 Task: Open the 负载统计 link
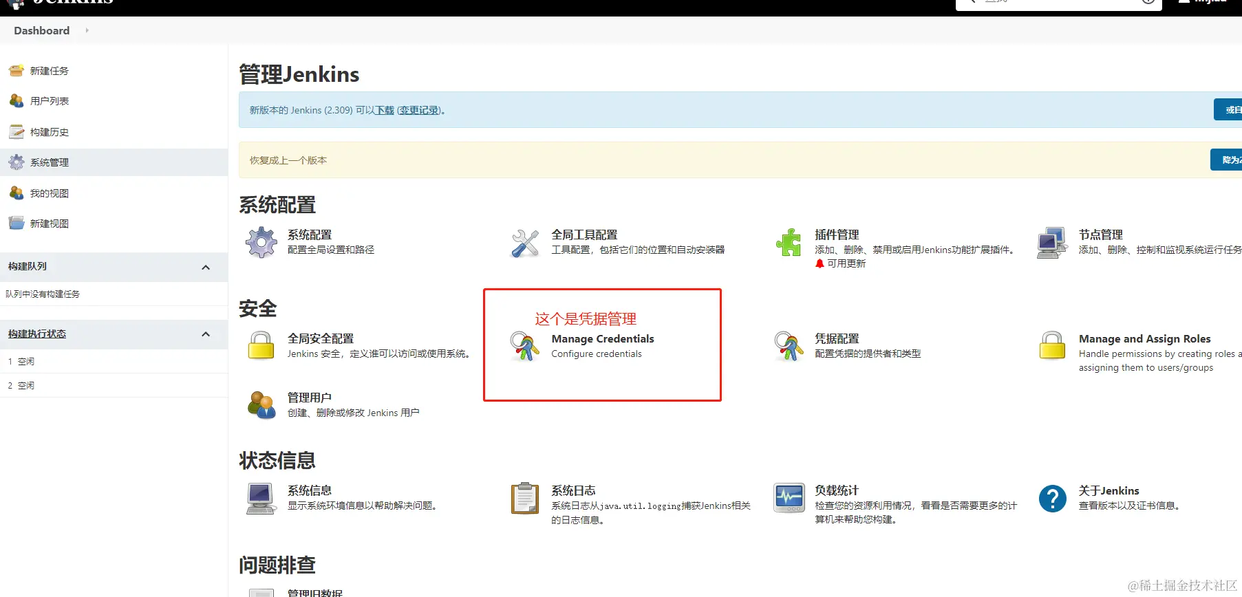837,490
